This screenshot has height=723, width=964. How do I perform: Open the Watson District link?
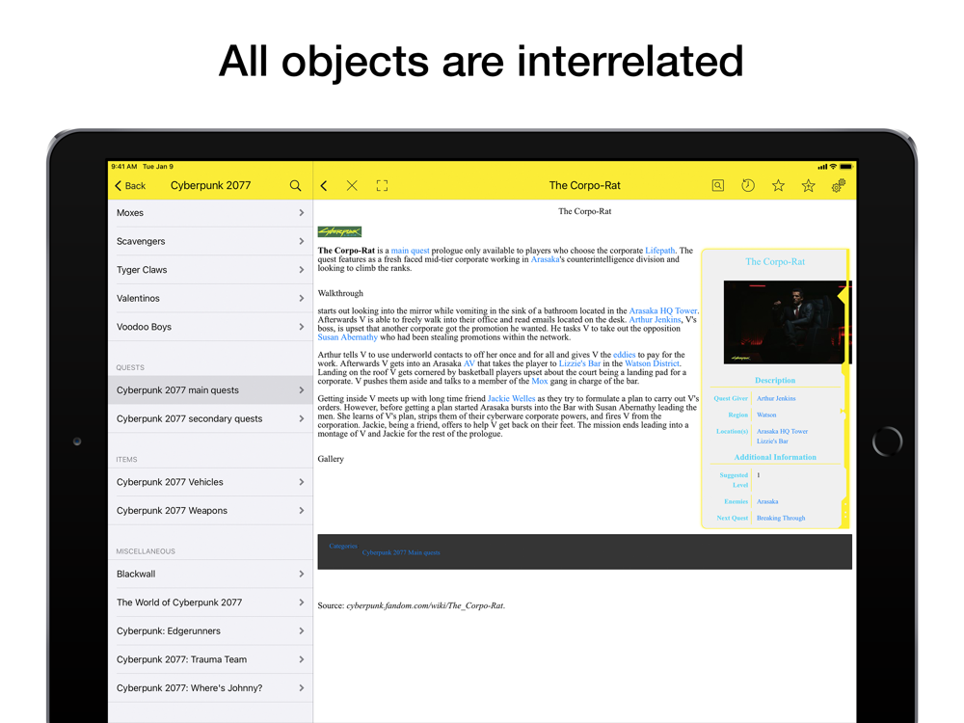click(653, 363)
